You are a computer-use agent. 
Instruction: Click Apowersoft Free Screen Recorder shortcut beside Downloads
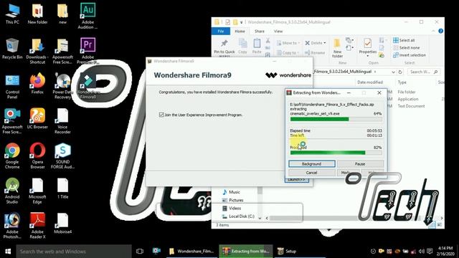click(x=62, y=51)
